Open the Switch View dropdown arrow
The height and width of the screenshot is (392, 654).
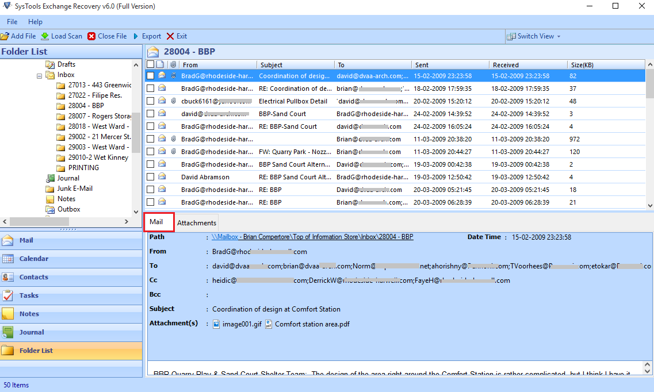[x=559, y=37]
